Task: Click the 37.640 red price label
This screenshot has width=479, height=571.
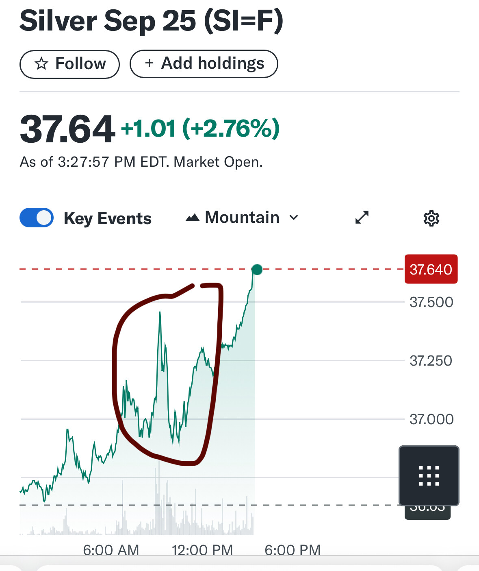Action: coord(431,269)
